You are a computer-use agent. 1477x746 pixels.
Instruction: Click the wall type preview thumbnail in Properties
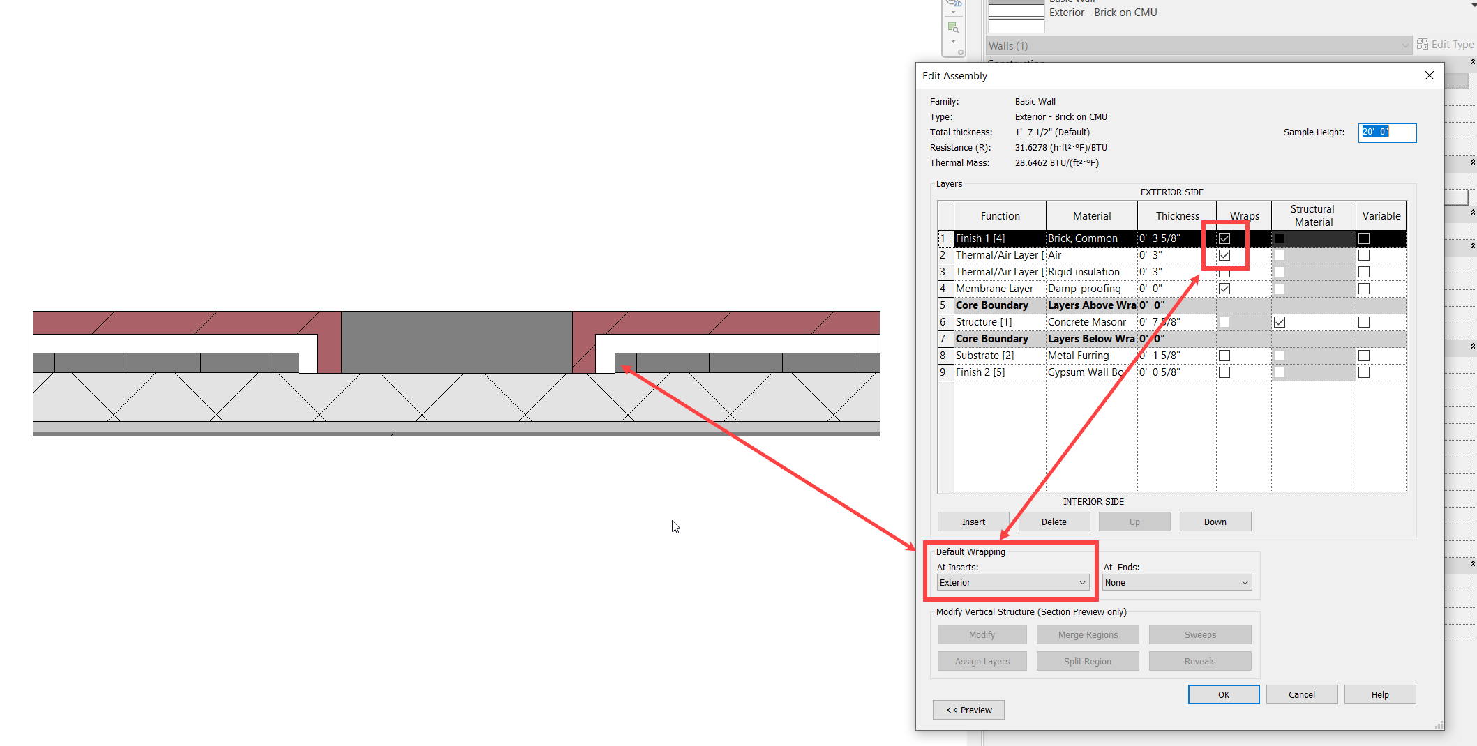pyautogui.click(x=1017, y=17)
